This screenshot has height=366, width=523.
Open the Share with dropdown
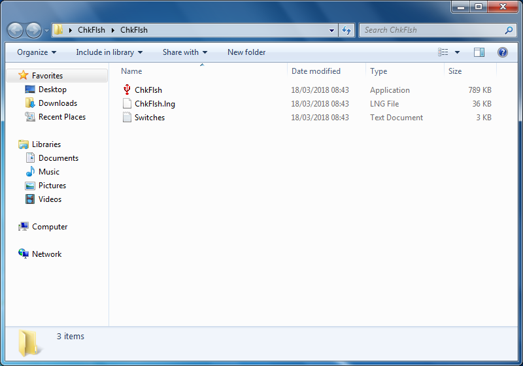pyautogui.click(x=184, y=52)
